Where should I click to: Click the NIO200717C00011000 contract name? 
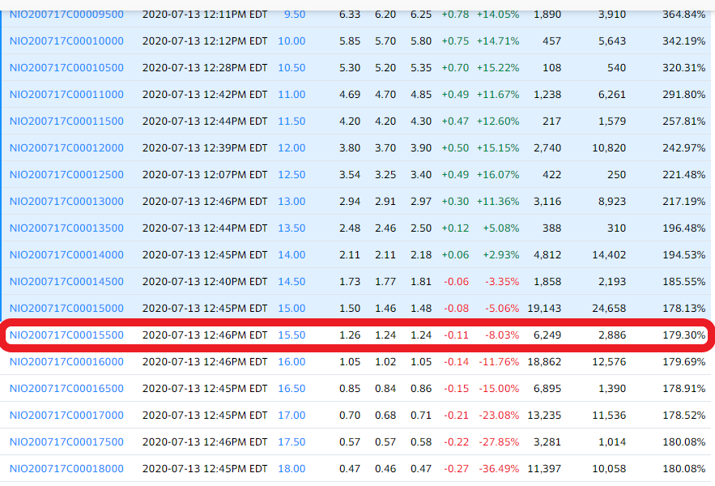pyautogui.click(x=66, y=95)
